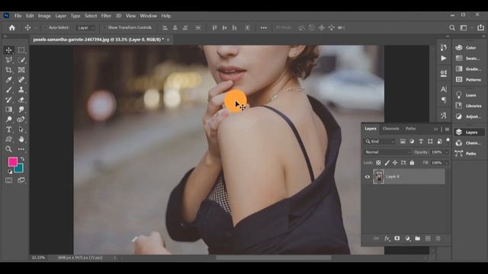Click the Home icon
This screenshot has width=488, height=274.
pos(12,27)
